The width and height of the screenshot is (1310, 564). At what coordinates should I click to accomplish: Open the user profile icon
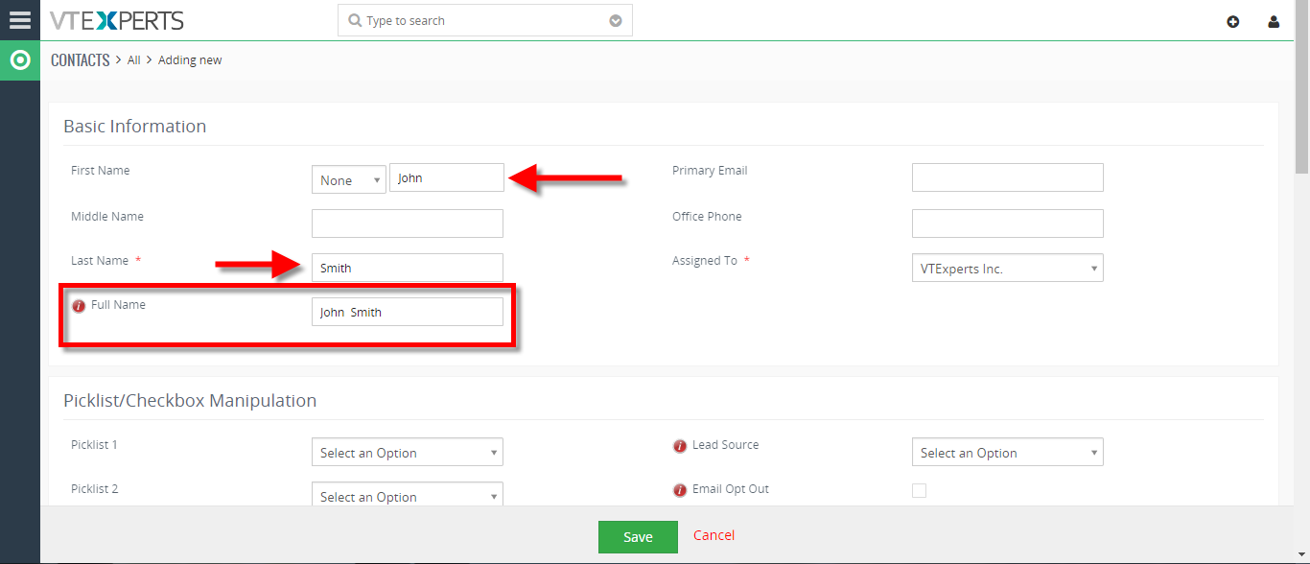click(1274, 21)
